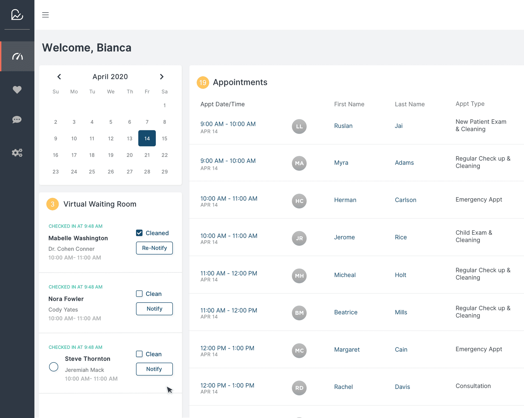Check Clean box for Steve Thornton
Viewport: 524px width, 418px height.
click(x=139, y=354)
